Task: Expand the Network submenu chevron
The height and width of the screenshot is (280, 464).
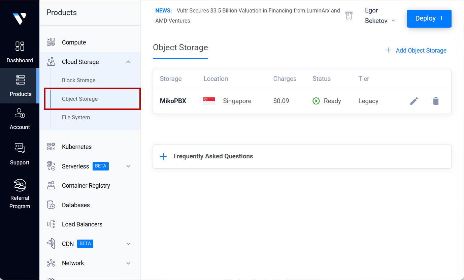Action: (x=128, y=263)
